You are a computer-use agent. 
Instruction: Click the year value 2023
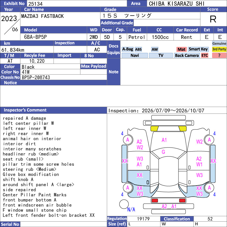click(x=9, y=18)
